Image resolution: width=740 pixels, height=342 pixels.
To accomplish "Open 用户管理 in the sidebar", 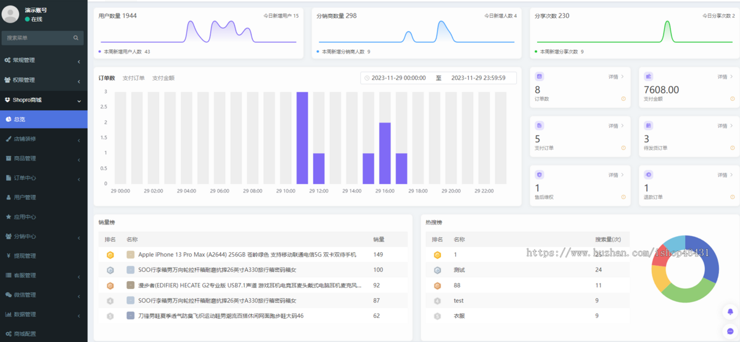I will point(44,197).
